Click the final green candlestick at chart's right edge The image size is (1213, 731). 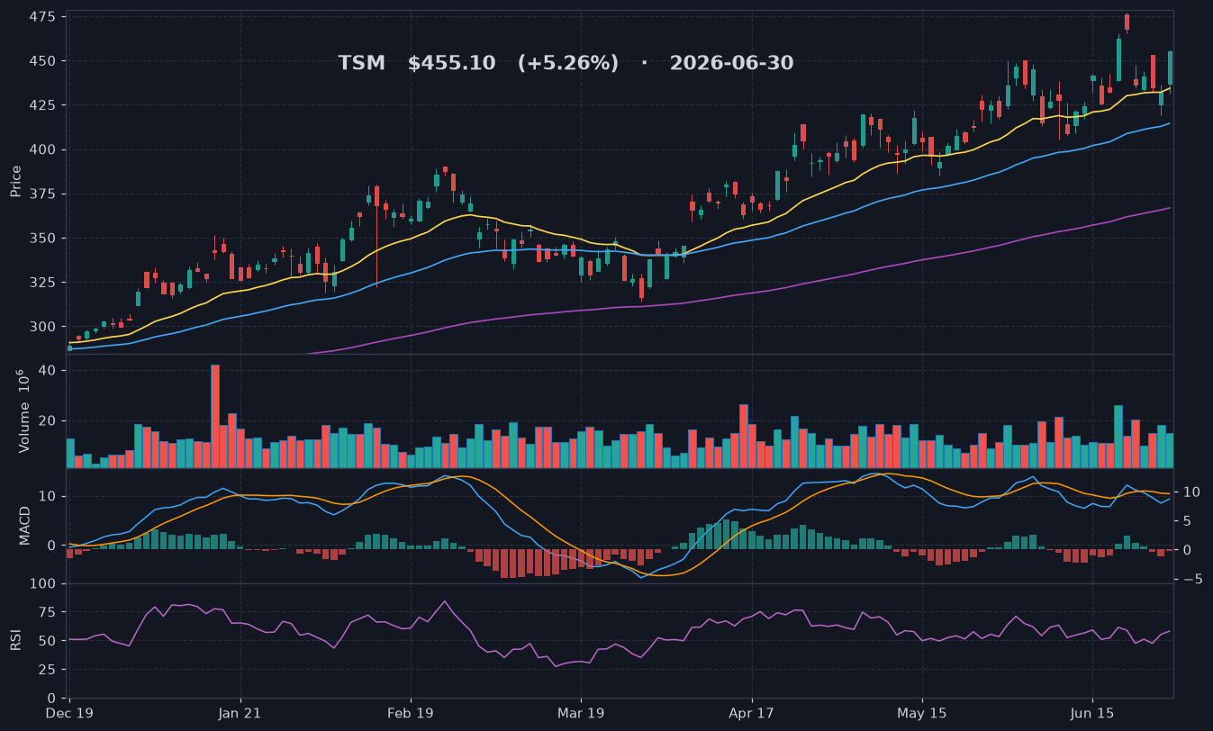tap(1170, 71)
